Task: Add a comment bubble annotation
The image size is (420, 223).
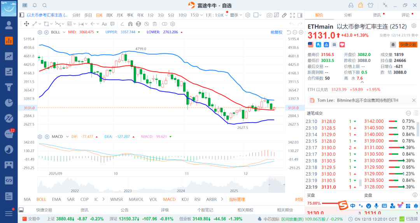Action: point(112,24)
